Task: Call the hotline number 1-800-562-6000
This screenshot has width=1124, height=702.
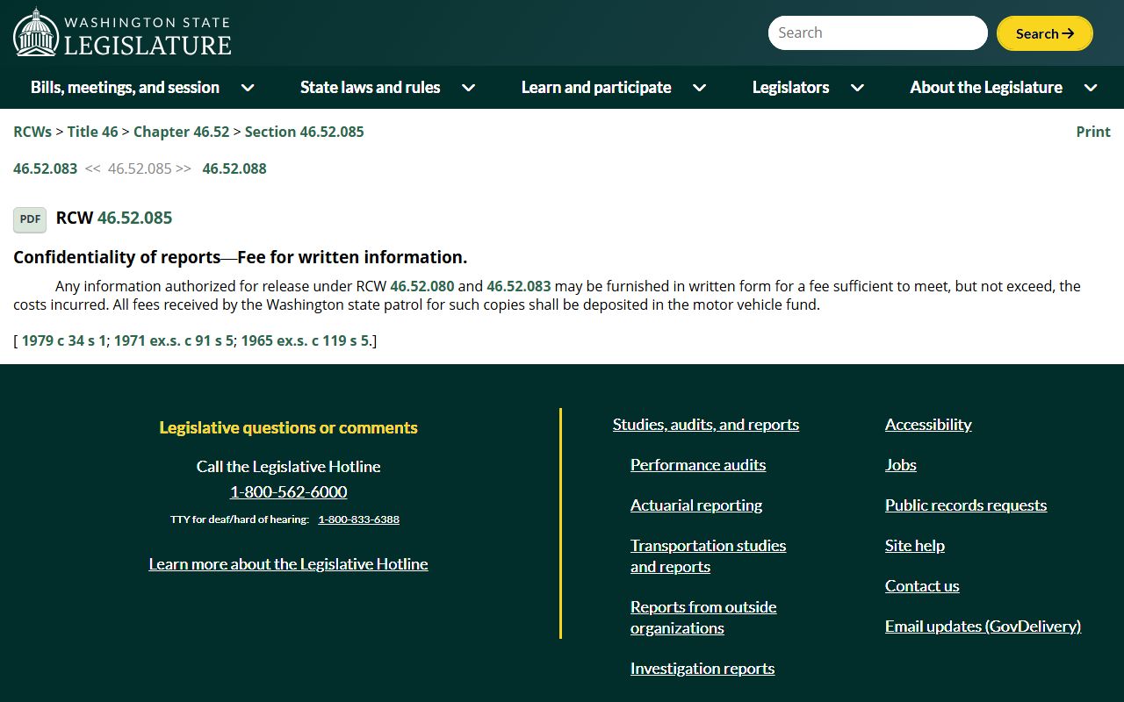Action: click(x=288, y=491)
